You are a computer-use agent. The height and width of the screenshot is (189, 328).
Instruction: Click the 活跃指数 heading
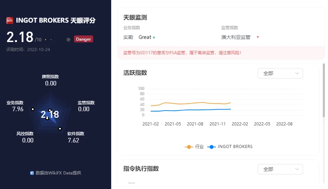coord(135,73)
